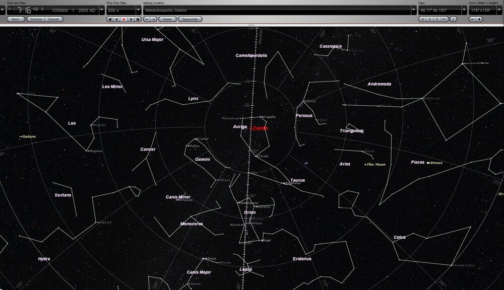Open the Time Flow Rate dropdown
Screen dimensions: 504x290
tap(139, 10)
